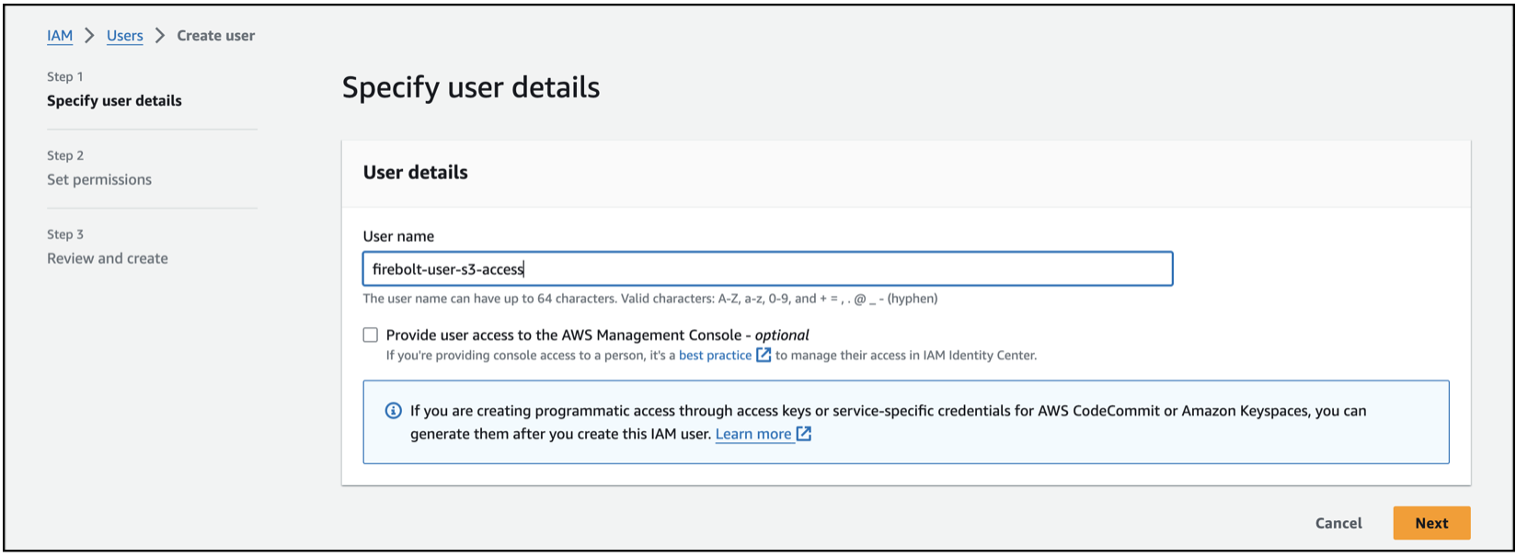Cancel user creation

coord(1338,523)
